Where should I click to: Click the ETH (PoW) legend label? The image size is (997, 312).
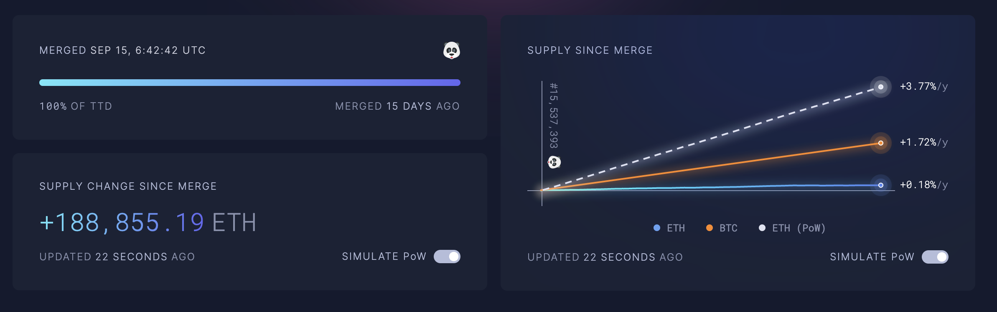coord(799,228)
